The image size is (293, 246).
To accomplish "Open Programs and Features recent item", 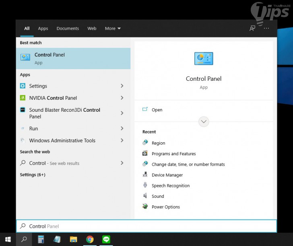I will click(x=173, y=154).
